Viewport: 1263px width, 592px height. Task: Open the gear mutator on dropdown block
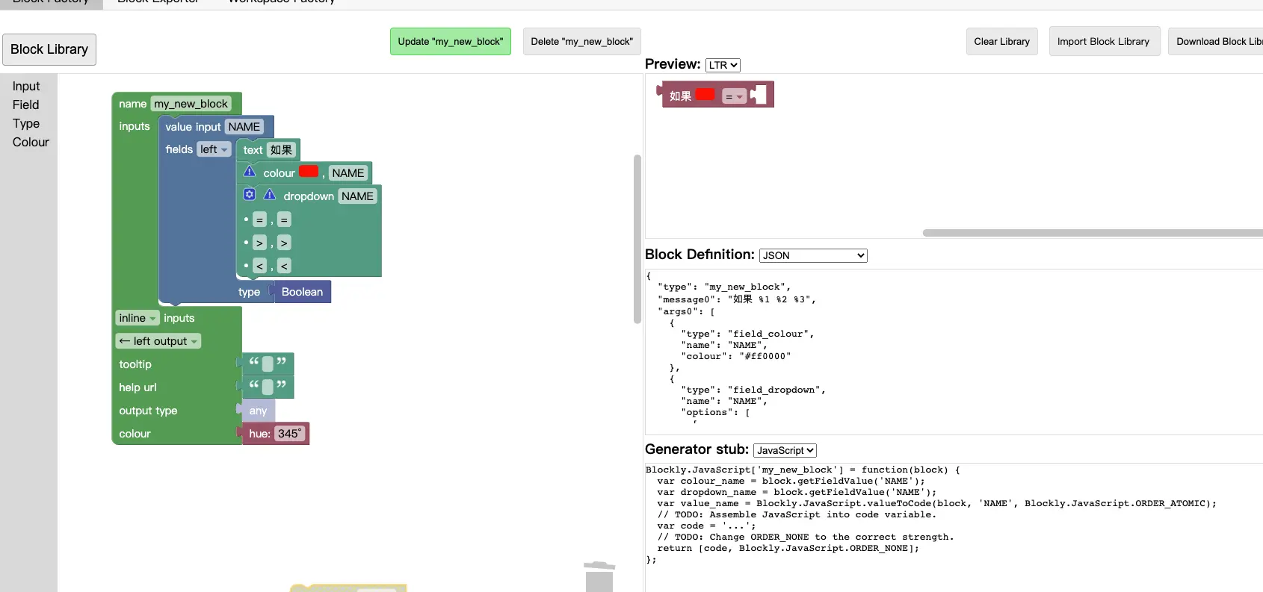click(250, 195)
